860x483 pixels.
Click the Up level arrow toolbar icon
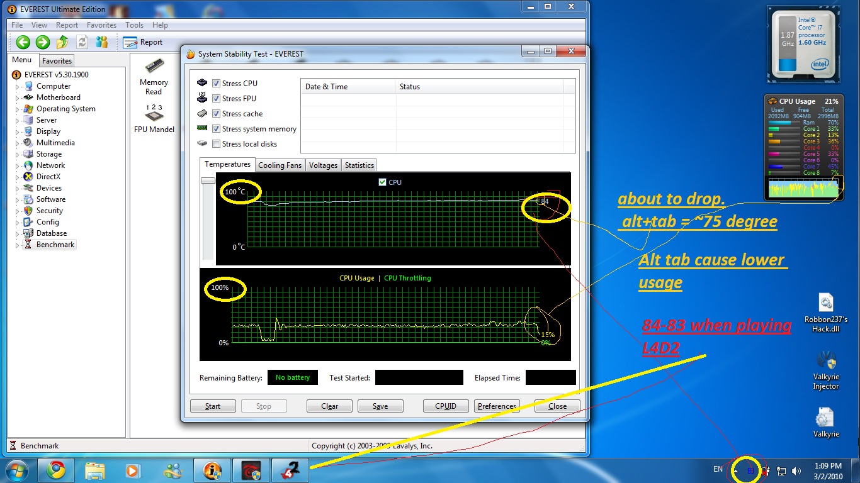62,42
